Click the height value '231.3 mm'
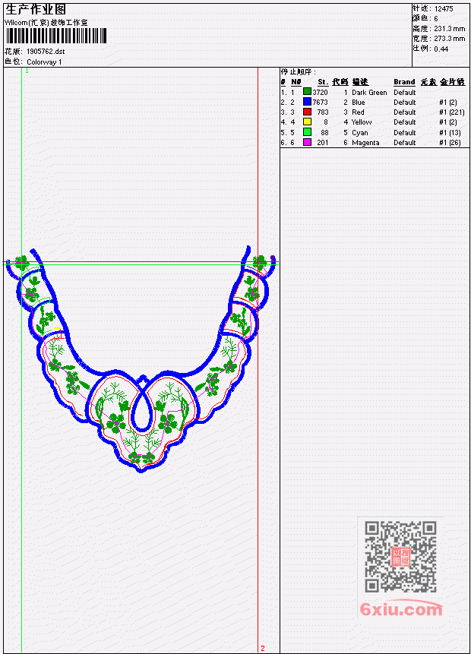This screenshot has width=471, height=654. point(449,29)
